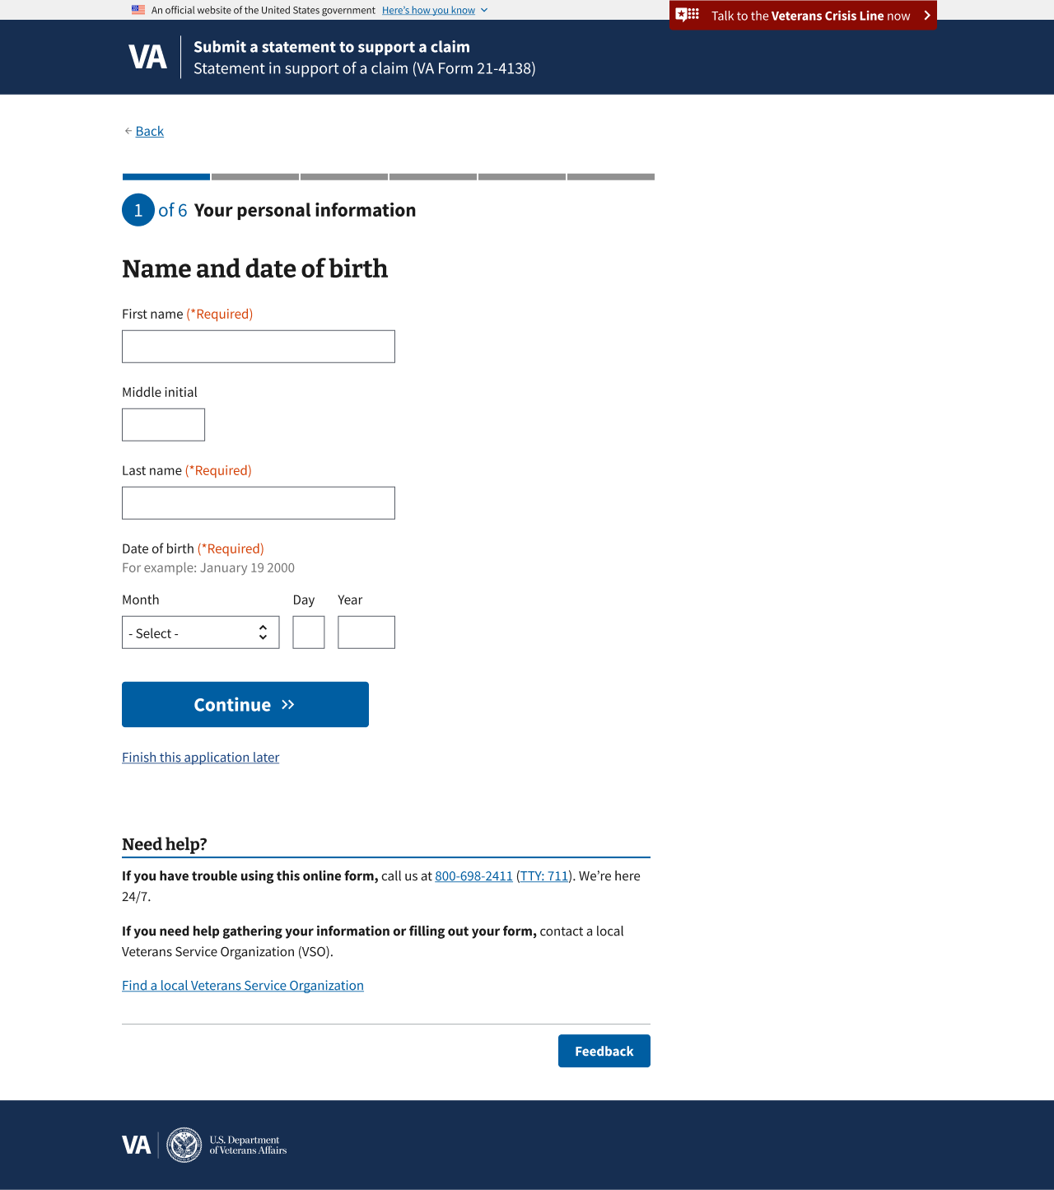The width and height of the screenshot is (1054, 1190).
Task: Click the Continue button
Action: 245,704
